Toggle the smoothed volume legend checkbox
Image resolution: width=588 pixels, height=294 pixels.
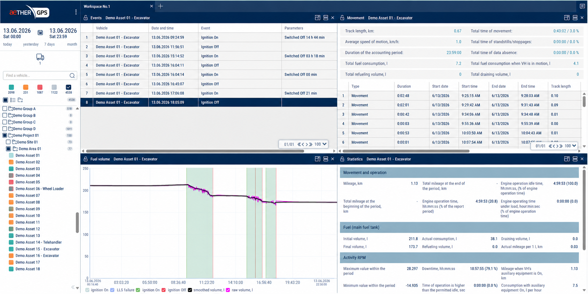(190, 290)
